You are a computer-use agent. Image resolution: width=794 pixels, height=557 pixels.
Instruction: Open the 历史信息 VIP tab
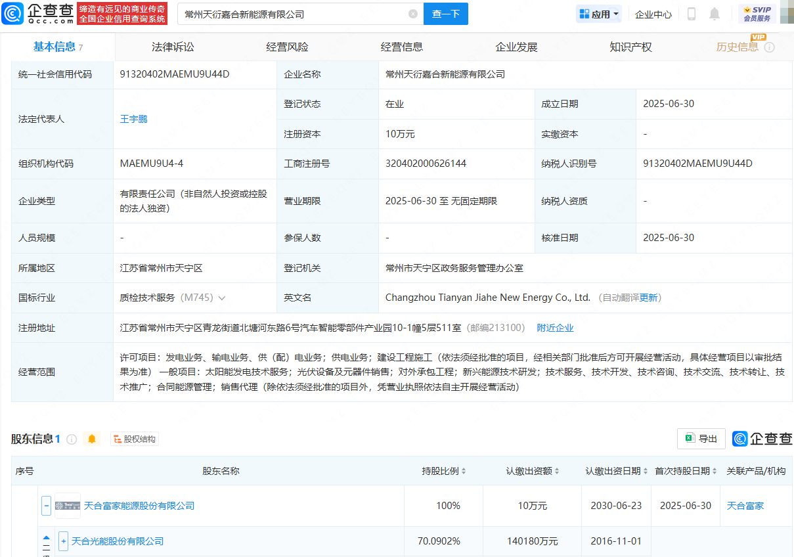[x=737, y=47]
